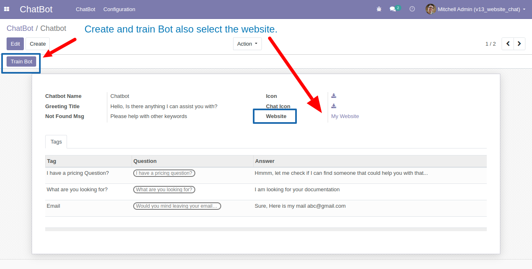Go to next record arrow
Screen dimensions: 532x269
520,44
